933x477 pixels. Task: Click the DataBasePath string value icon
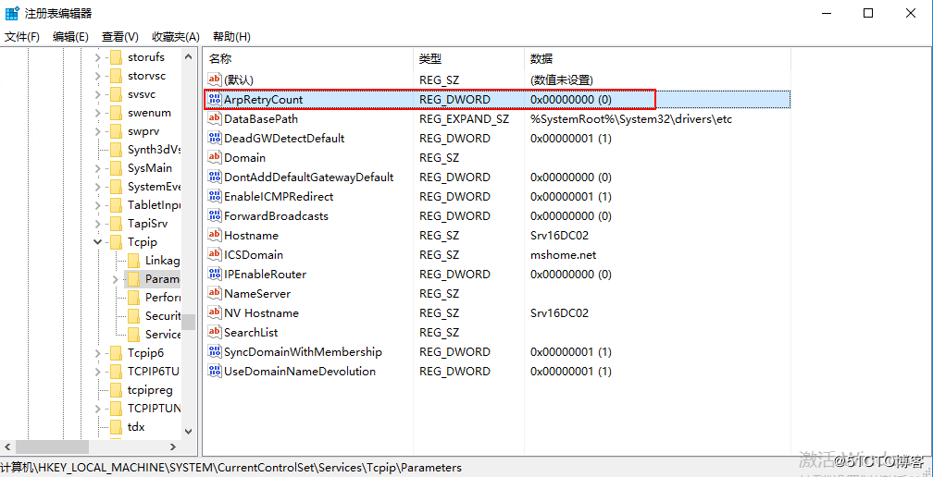click(214, 119)
